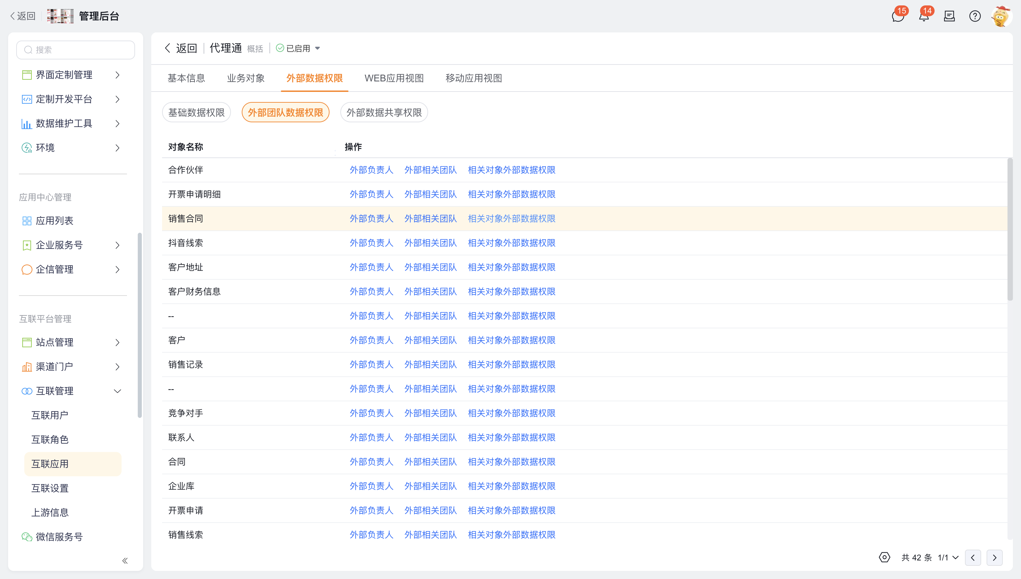
Task: Click the table vertical scrollbar
Action: pos(1010,229)
